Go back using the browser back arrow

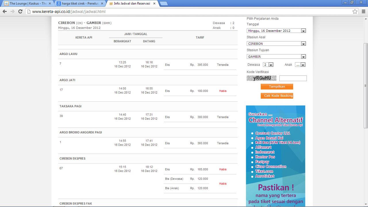coord(5,11)
